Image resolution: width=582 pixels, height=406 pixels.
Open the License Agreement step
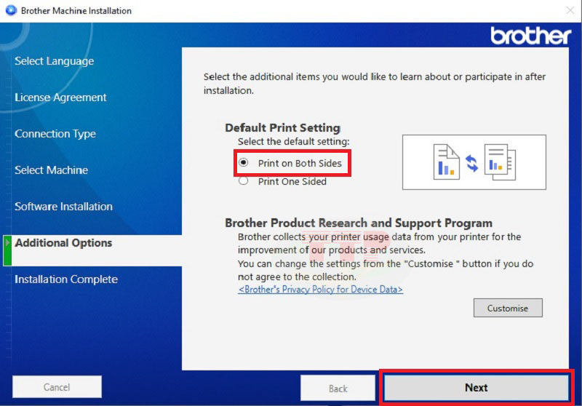[x=60, y=97]
